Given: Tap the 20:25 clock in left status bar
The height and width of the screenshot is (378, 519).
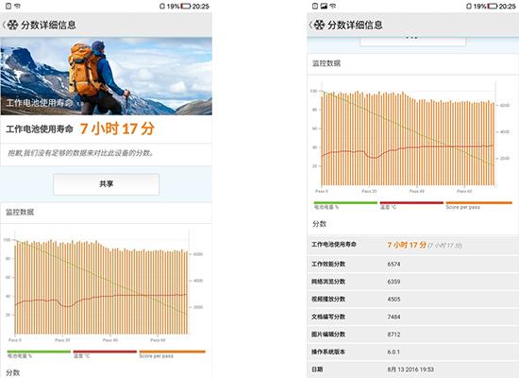Looking at the screenshot, I should [201, 6].
